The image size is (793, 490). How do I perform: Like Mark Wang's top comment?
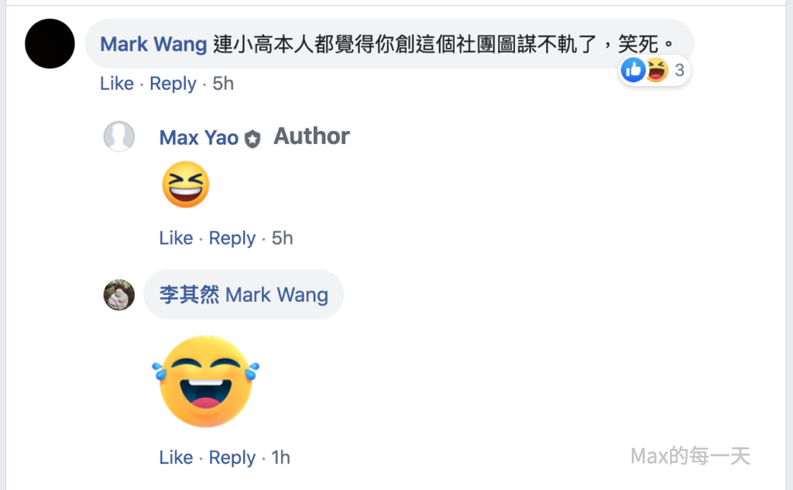point(117,84)
